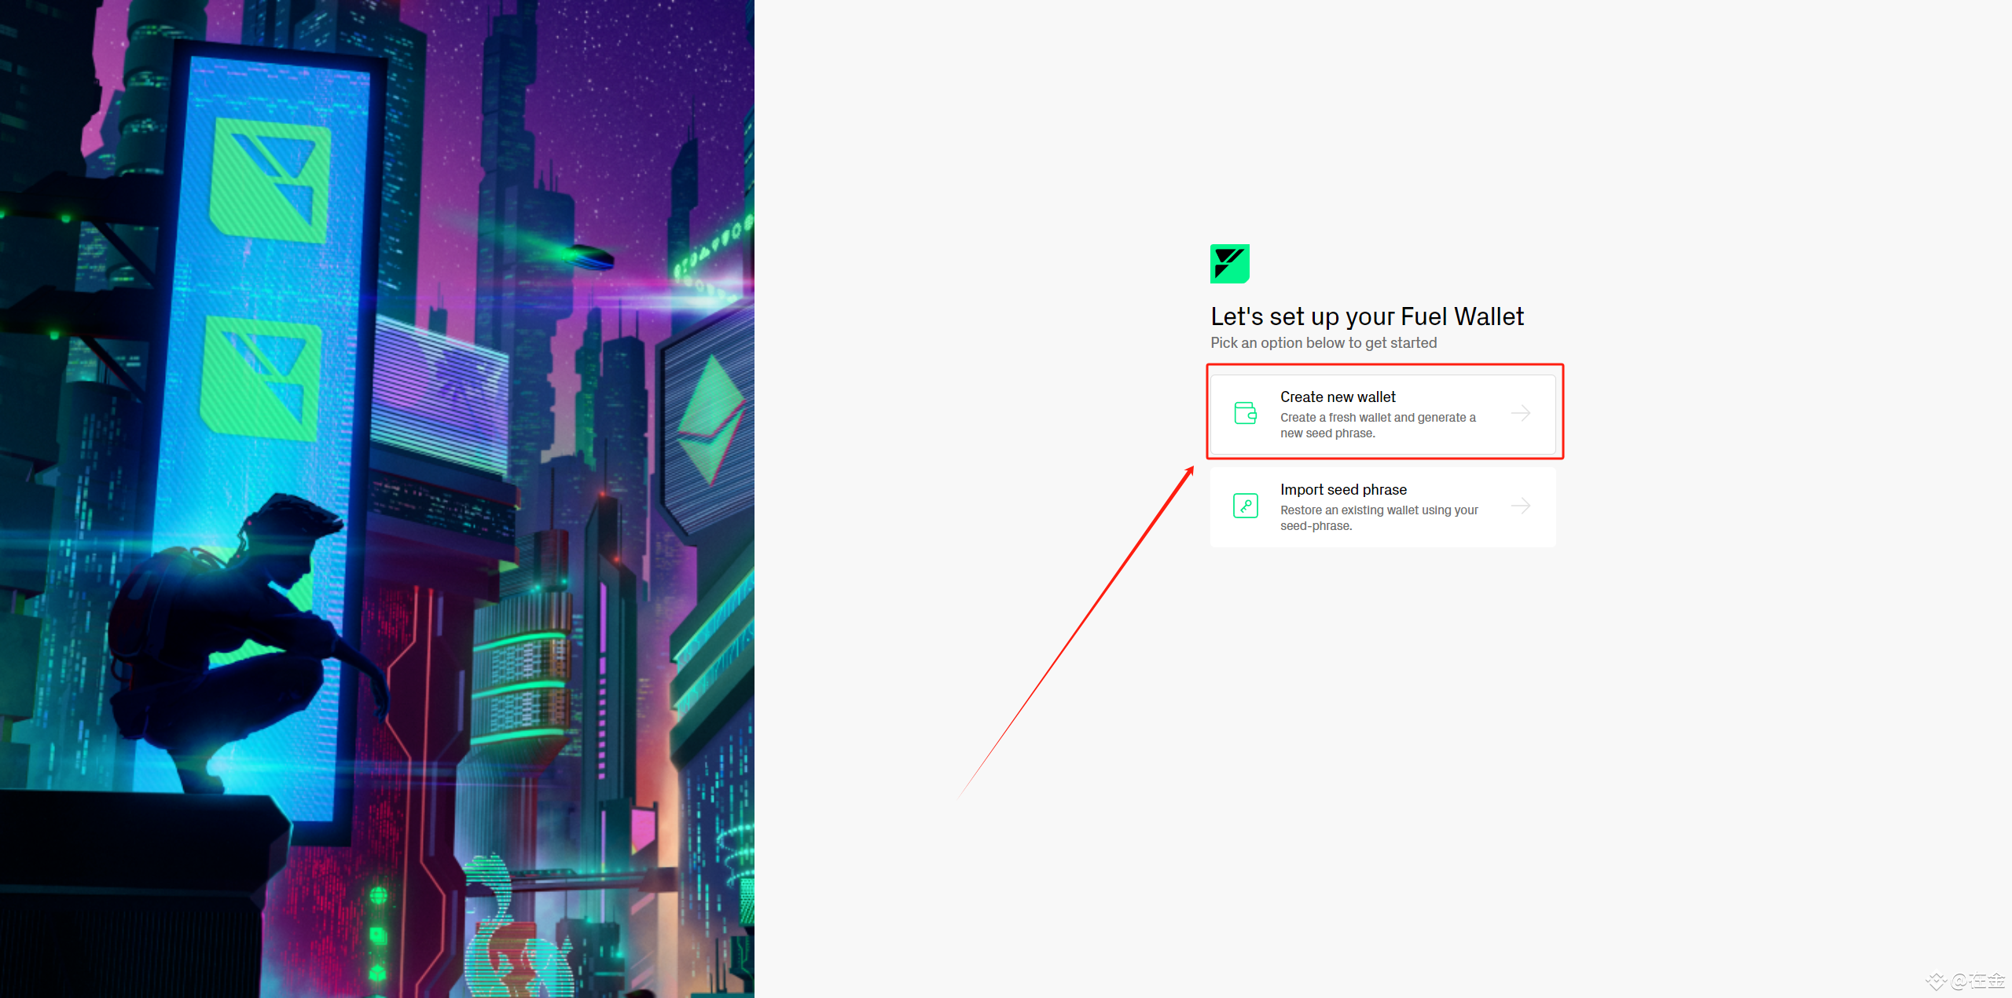Select the Create new wallet option
2012x998 pixels.
(x=1382, y=414)
